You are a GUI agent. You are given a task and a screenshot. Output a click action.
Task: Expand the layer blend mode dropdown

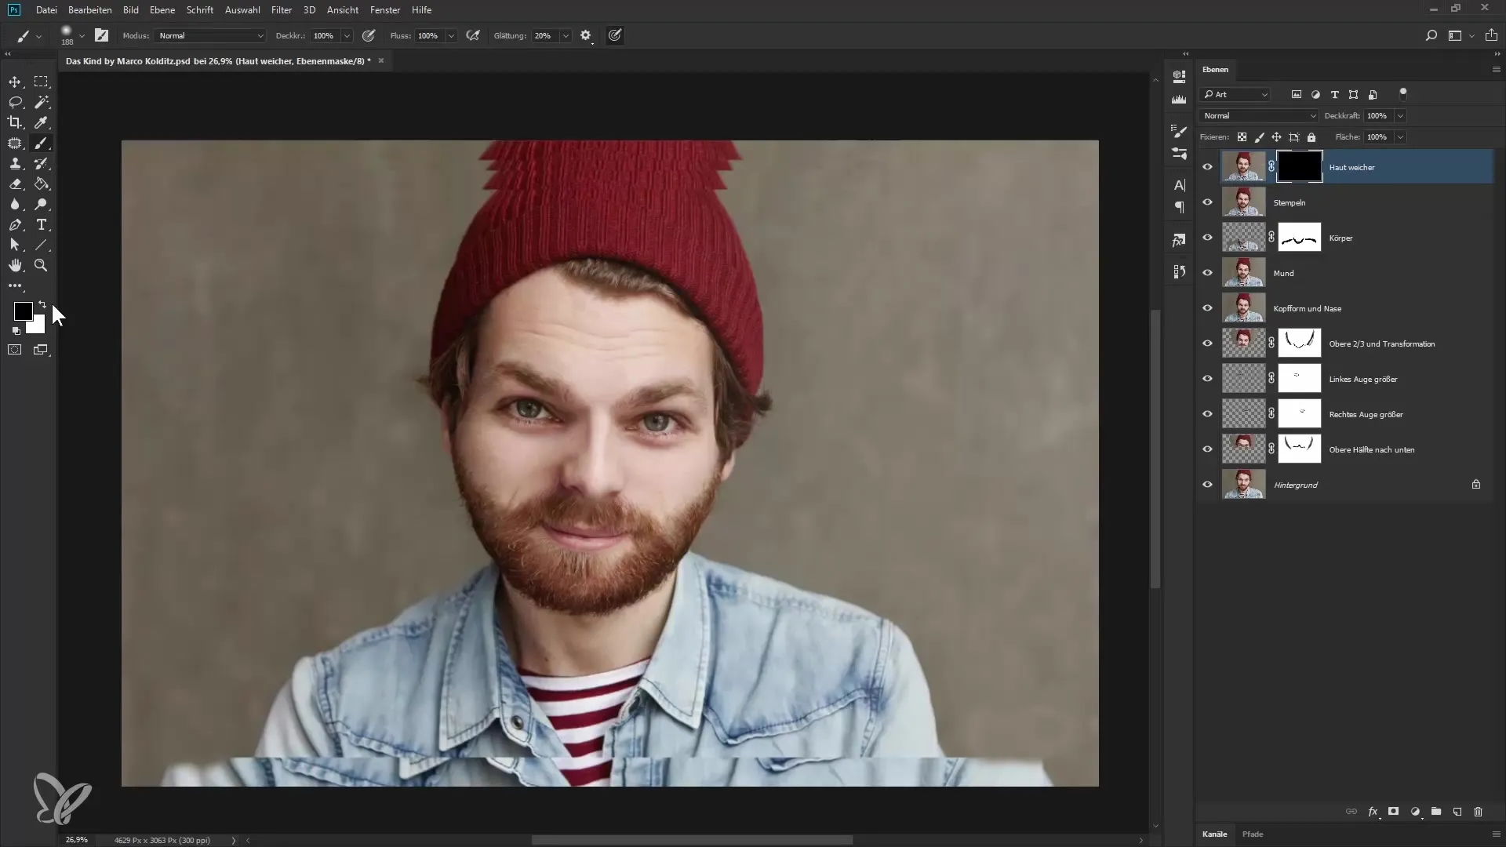click(x=1259, y=116)
